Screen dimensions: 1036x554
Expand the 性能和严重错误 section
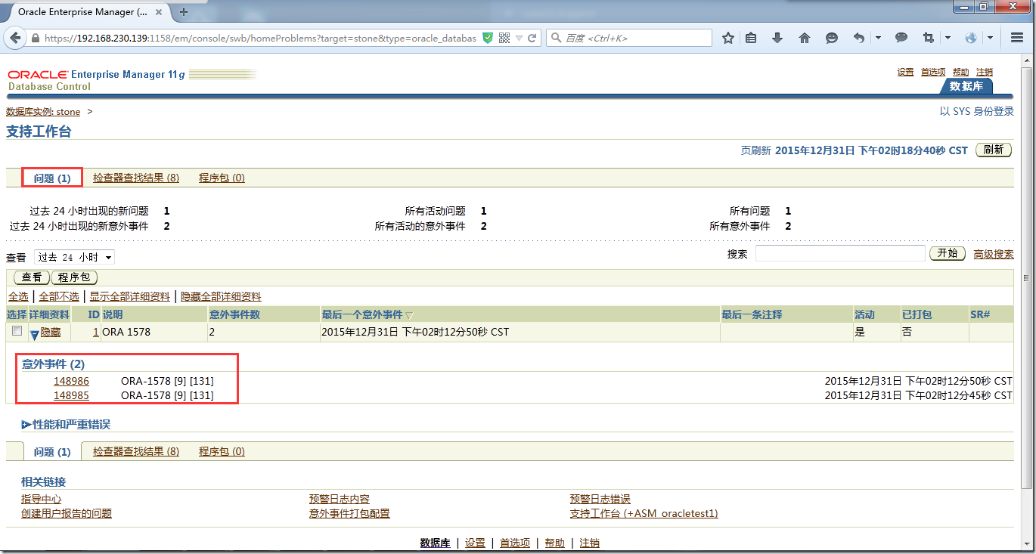click(26, 425)
